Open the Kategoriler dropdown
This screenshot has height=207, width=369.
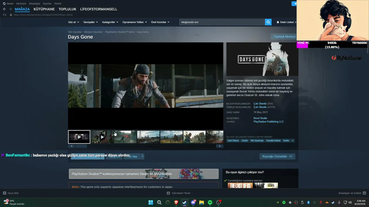pyautogui.click(x=110, y=22)
